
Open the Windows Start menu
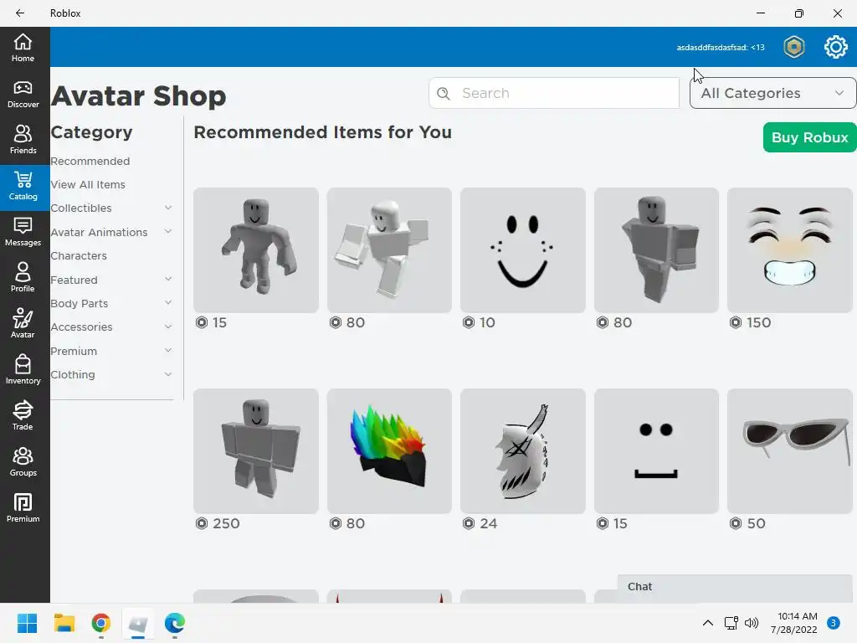[x=27, y=623]
